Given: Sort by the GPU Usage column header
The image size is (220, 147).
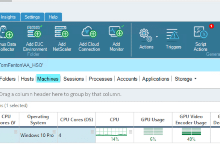Looking at the screenshot, I should 153,119.
